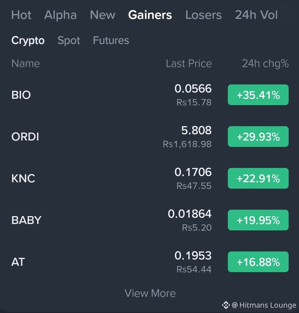Screen dimensions: 299x313
Task: Open the KNC coin row
Action: [150, 178]
